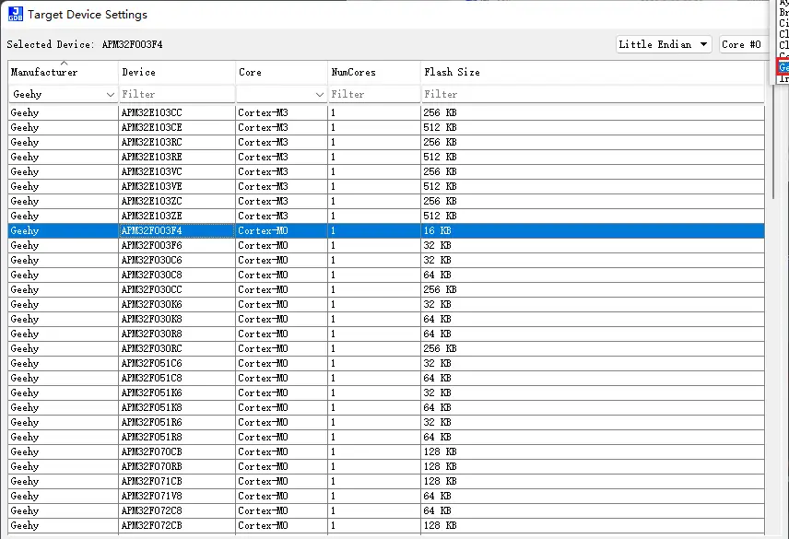Click the NumCores column header
This screenshot has height=539, width=789.
point(373,72)
